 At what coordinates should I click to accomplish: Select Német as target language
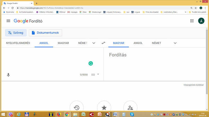(156, 43)
